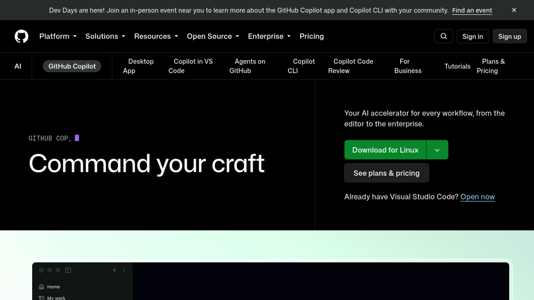The width and height of the screenshot is (534, 300).
Task: Go forward with the right chevron in preview
Action: (x=124, y=270)
